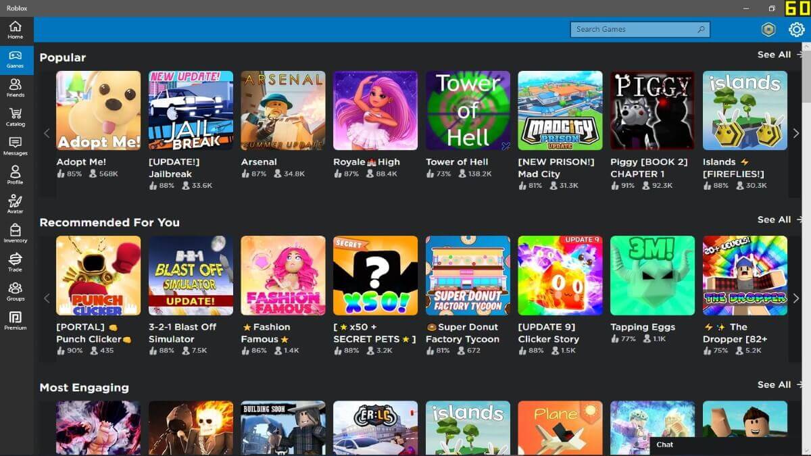Open the Avatar sidebar icon
Image resolution: width=811 pixels, height=456 pixels.
click(15, 205)
